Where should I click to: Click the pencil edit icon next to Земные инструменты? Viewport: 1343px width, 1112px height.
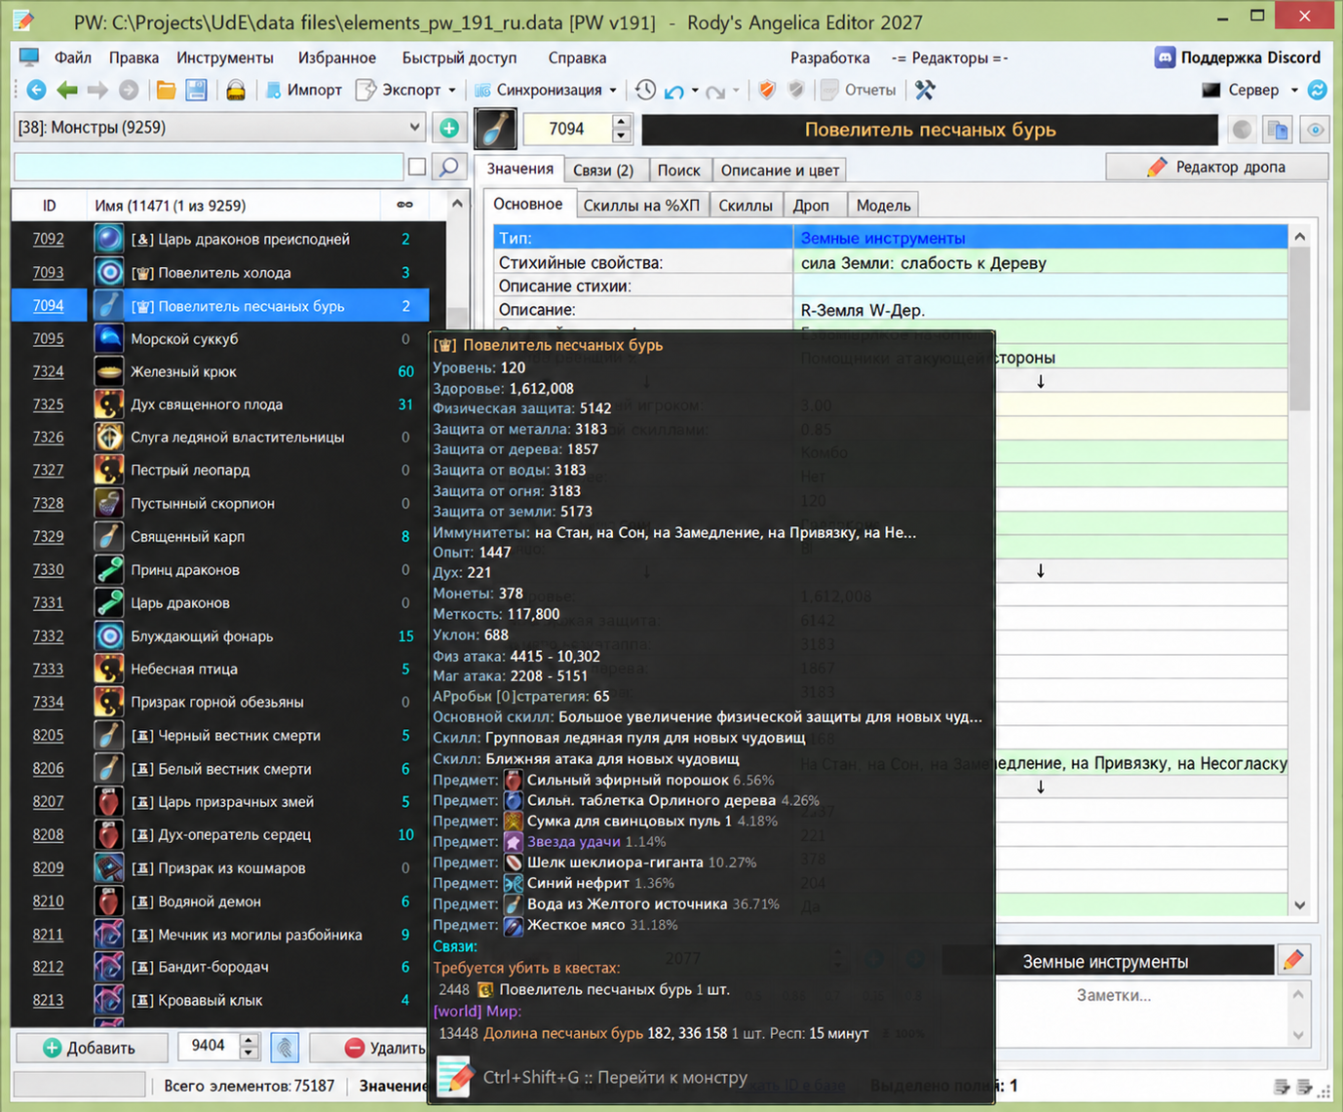[x=1293, y=961]
